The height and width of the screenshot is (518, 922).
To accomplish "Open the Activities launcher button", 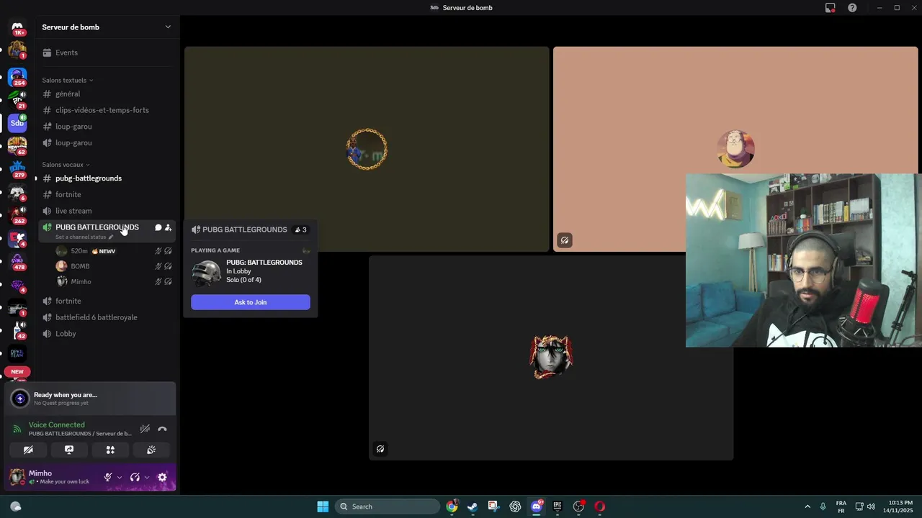I will click(110, 450).
